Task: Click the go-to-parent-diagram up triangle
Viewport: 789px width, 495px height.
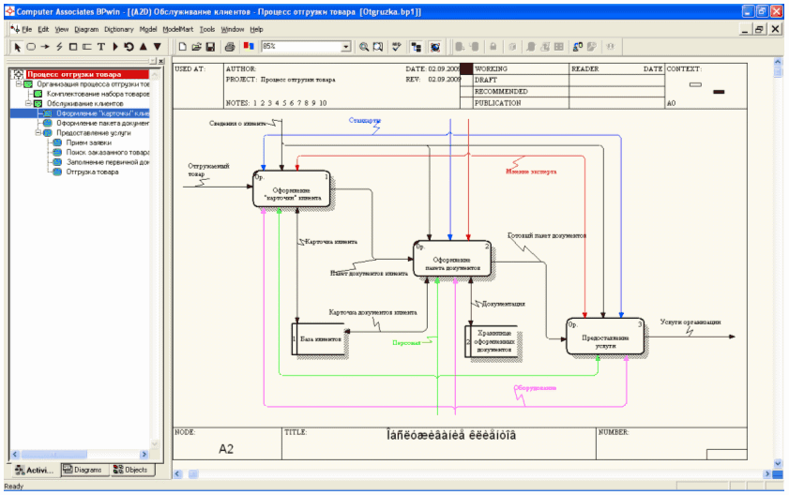Action: coord(144,47)
